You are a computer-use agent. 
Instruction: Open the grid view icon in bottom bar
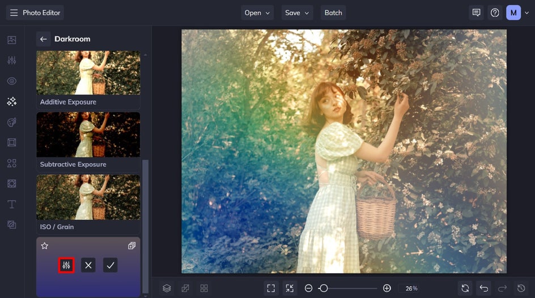click(204, 288)
